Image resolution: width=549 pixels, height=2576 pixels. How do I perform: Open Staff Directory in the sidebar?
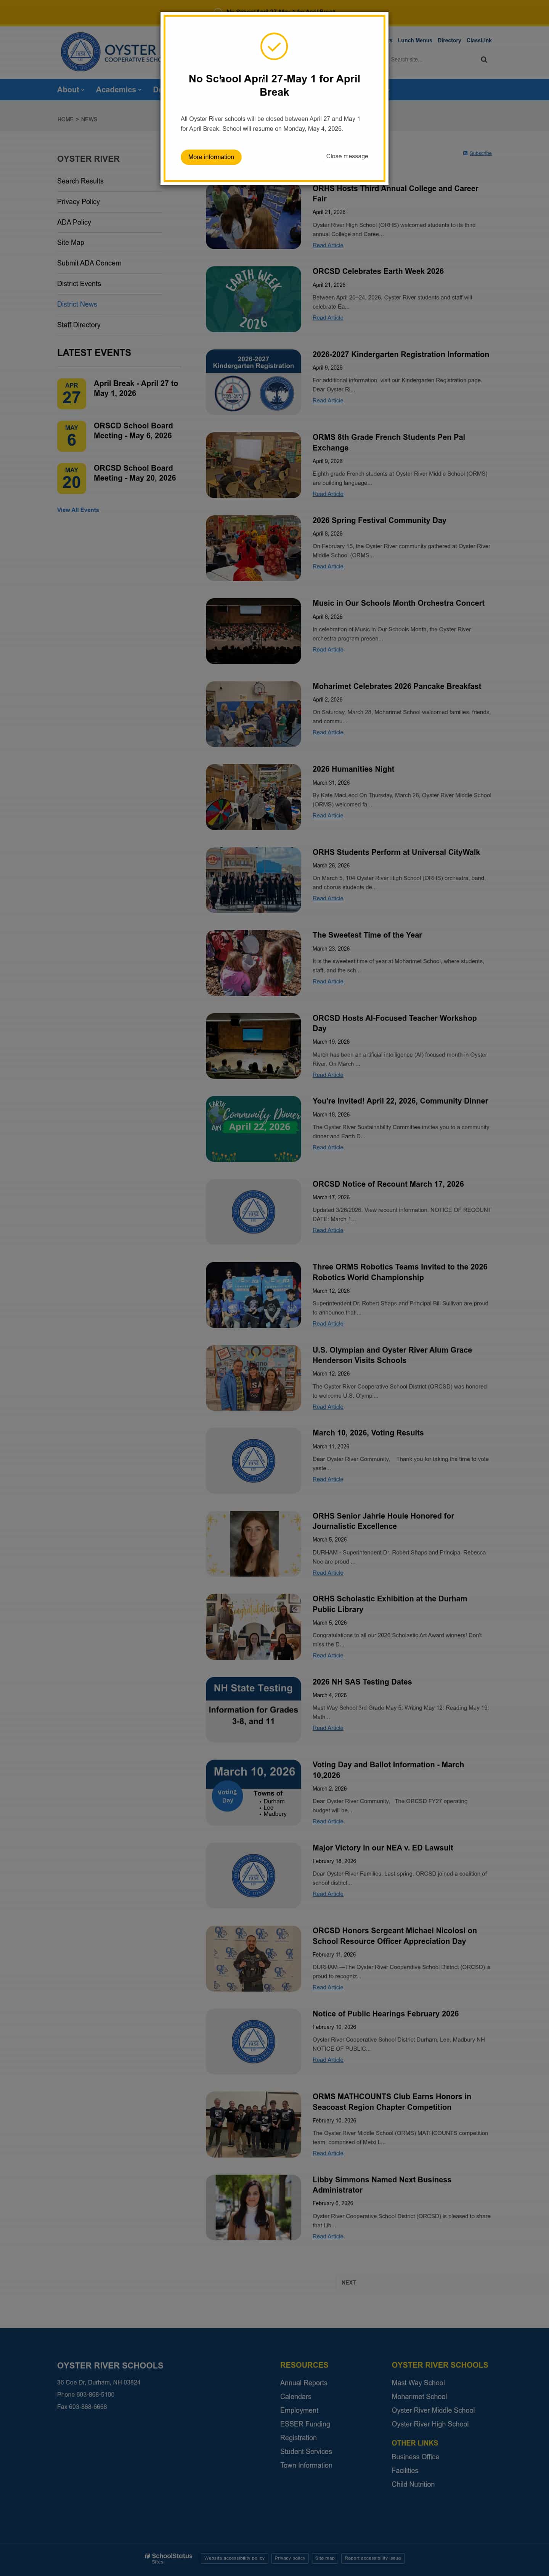79,325
